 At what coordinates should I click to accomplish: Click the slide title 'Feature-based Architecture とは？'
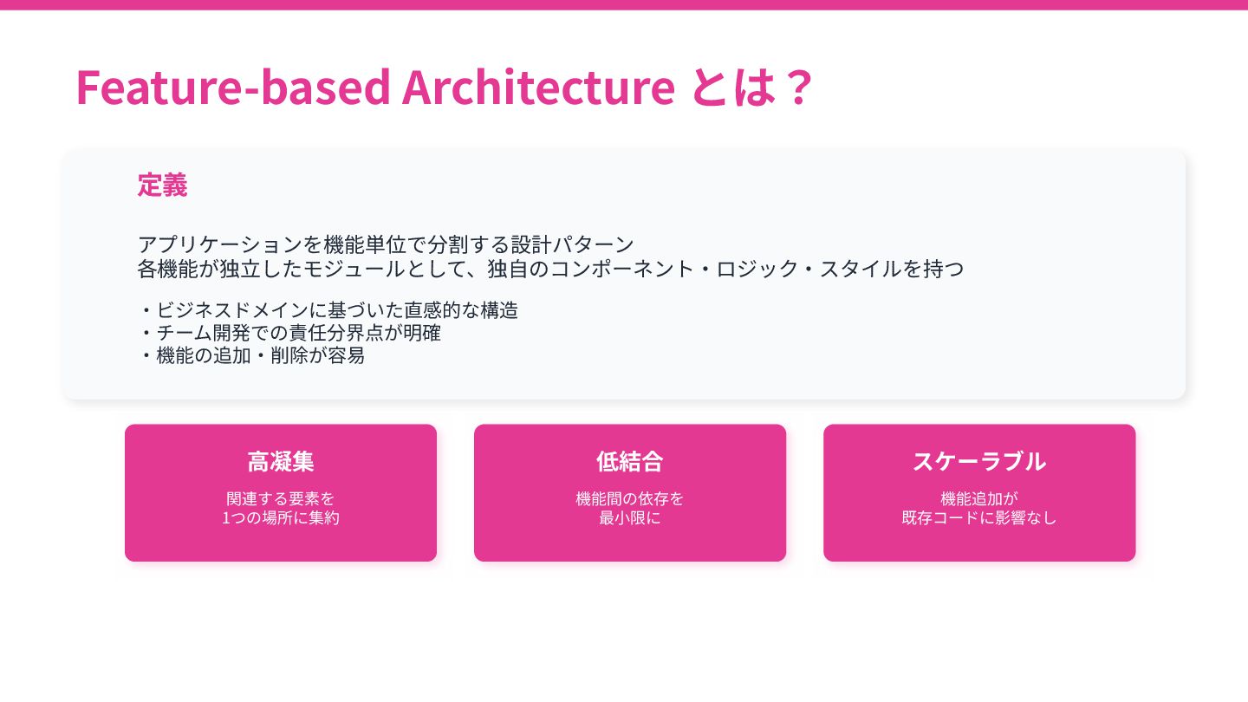pos(444,87)
